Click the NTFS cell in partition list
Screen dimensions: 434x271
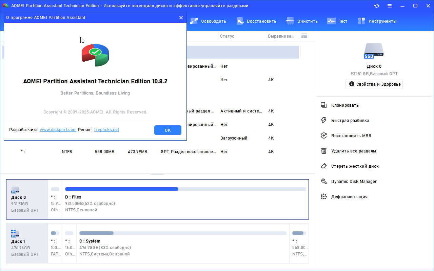point(67,152)
